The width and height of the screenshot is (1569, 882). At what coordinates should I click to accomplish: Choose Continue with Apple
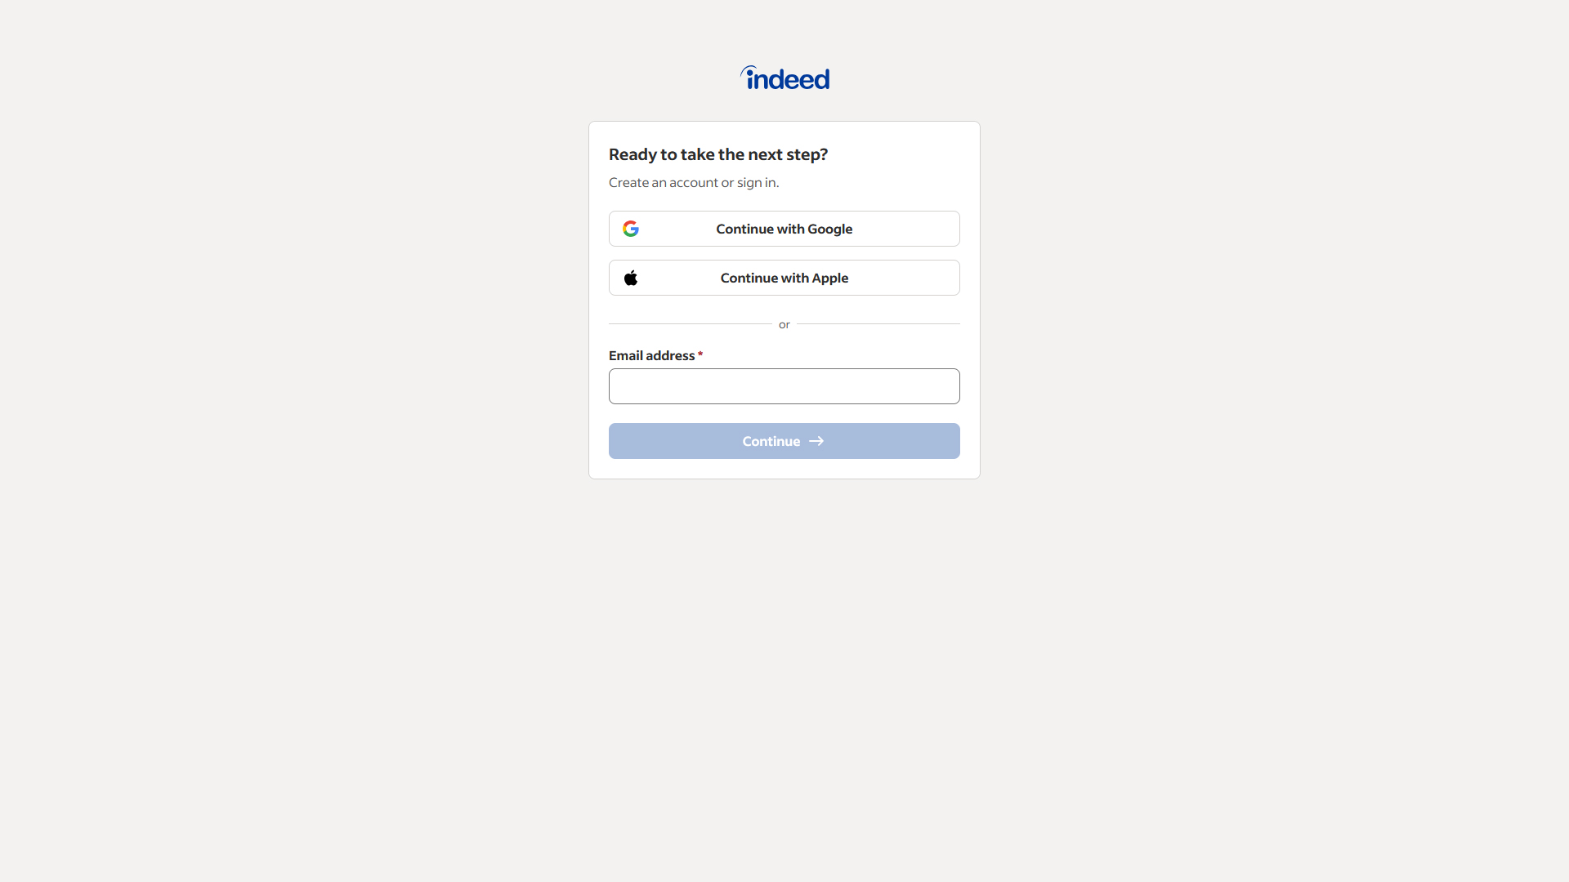(784, 278)
